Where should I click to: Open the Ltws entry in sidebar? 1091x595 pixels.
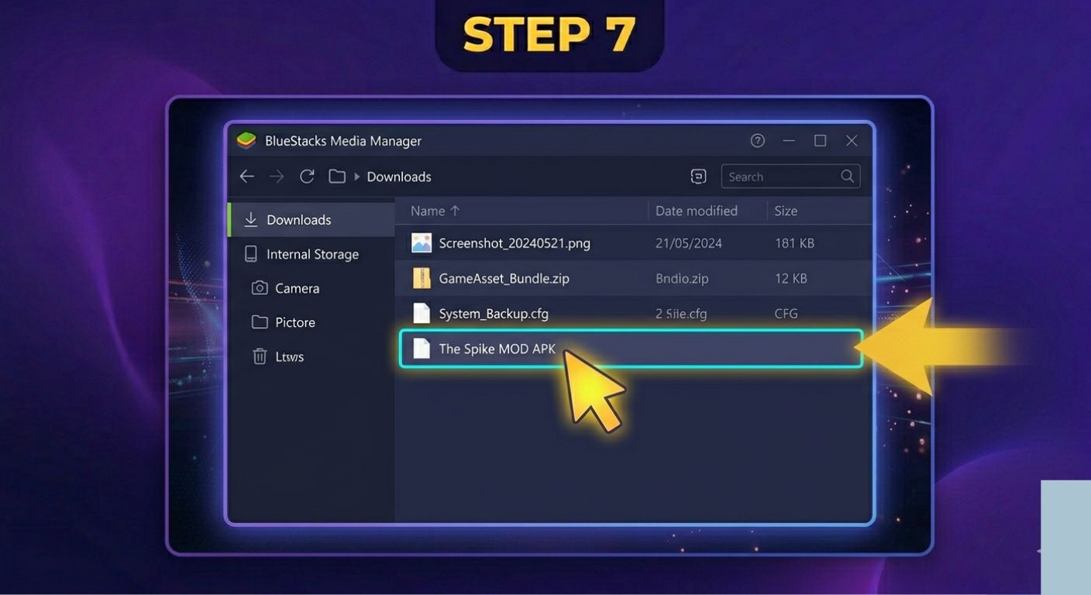coord(289,356)
